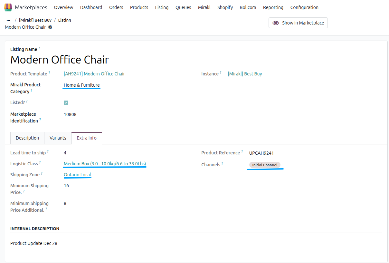This screenshot has width=389, height=263.
Task: Click help mark next to Product Reference
Action: click(x=242, y=151)
